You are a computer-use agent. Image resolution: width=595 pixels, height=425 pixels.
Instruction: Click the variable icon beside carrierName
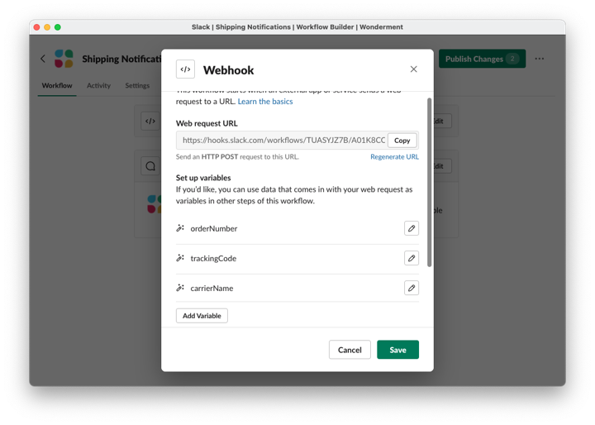coord(180,288)
